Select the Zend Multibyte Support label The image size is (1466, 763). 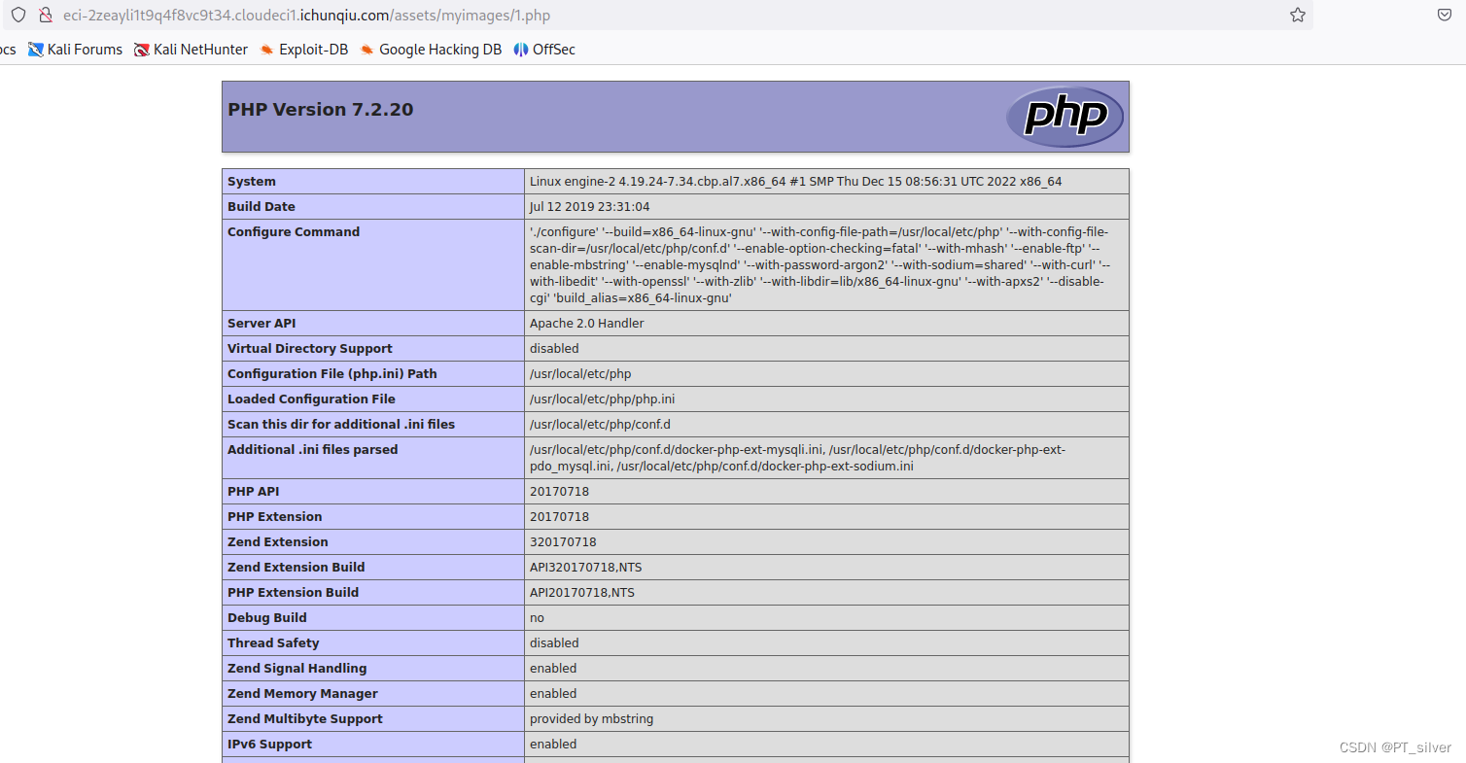(x=305, y=719)
